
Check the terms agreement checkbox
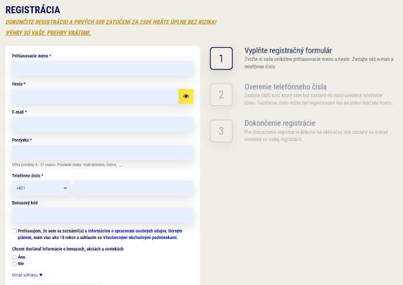coord(14,231)
